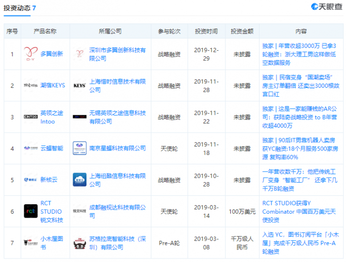Open the 云蝠智能 product link
This screenshot has height=262, width=346.
[51, 149]
